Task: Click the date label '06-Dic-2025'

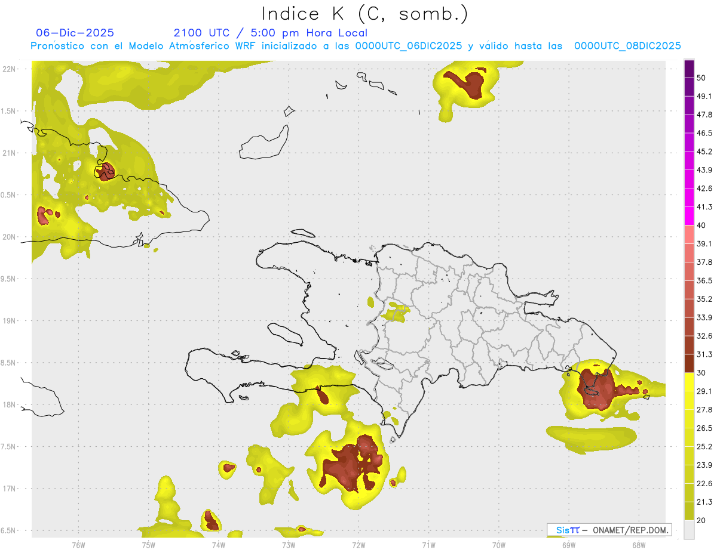Action: [x=75, y=33]
